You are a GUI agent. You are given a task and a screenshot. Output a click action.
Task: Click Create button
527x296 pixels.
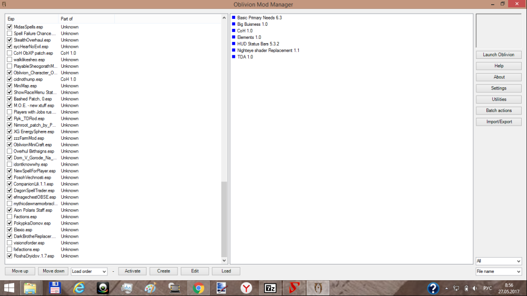click(x=164, y=271)
